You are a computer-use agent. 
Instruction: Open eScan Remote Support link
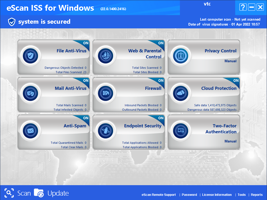(159, 195)
